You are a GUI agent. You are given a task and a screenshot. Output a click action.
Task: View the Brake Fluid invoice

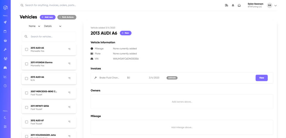point(261,78)
